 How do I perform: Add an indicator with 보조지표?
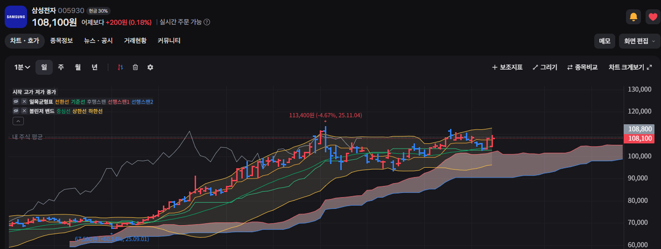pos(507,67)
